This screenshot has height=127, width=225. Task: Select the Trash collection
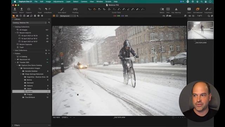[x=21, y=47]
